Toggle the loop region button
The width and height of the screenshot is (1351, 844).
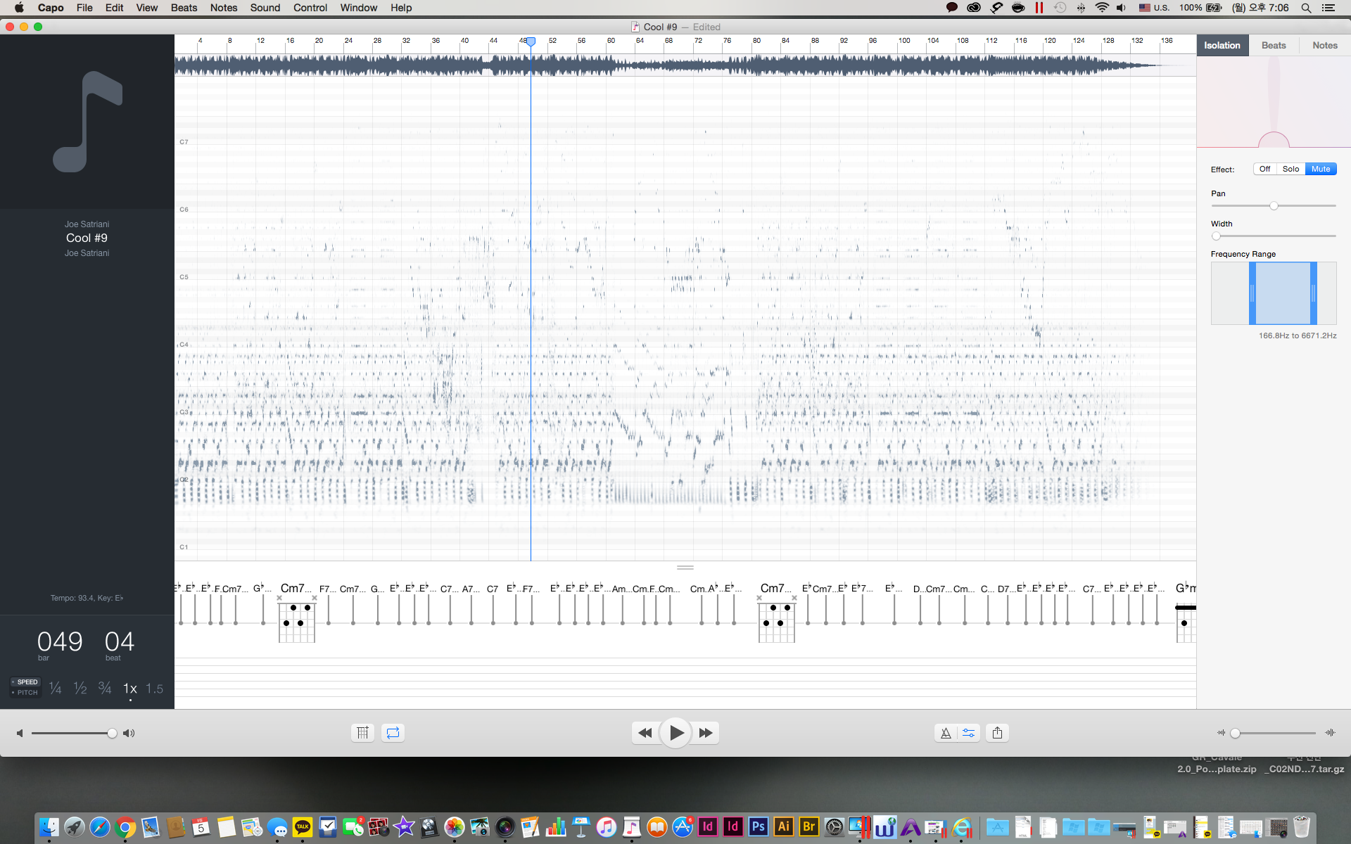pos(393,733)
